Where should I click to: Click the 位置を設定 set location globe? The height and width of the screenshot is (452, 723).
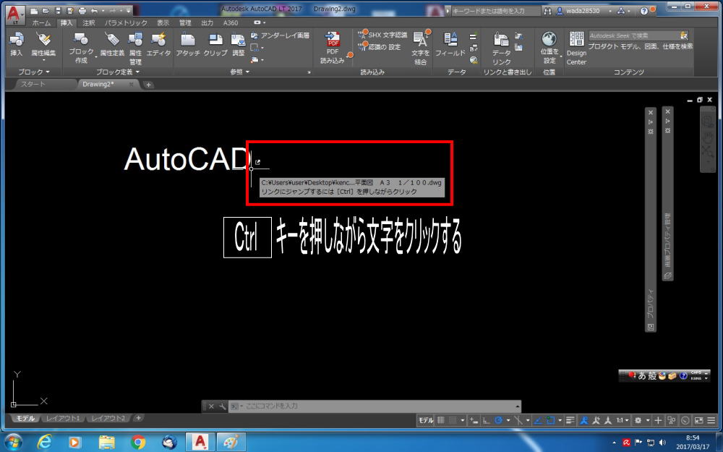[549, 48]
